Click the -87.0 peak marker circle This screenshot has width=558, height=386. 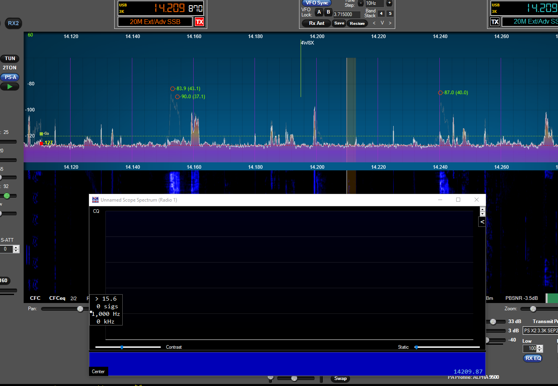coord(440,93)
